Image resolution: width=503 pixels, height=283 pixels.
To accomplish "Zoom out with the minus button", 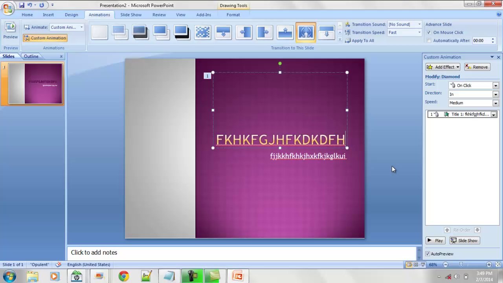I will pos(446,265).
